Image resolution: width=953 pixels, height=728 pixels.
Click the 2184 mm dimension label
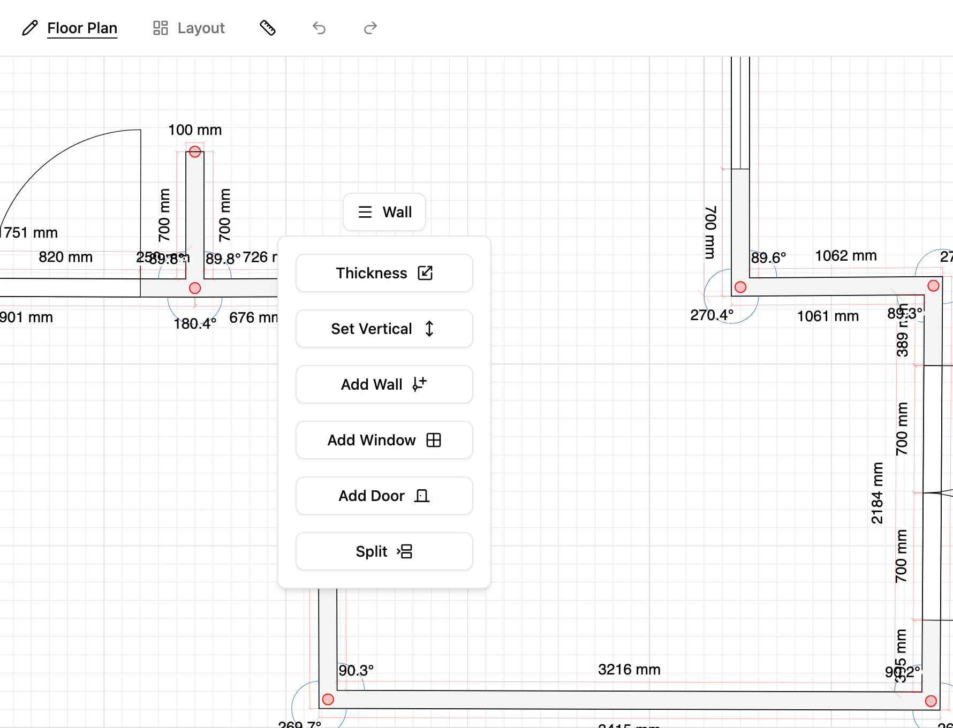coord(877,493)
